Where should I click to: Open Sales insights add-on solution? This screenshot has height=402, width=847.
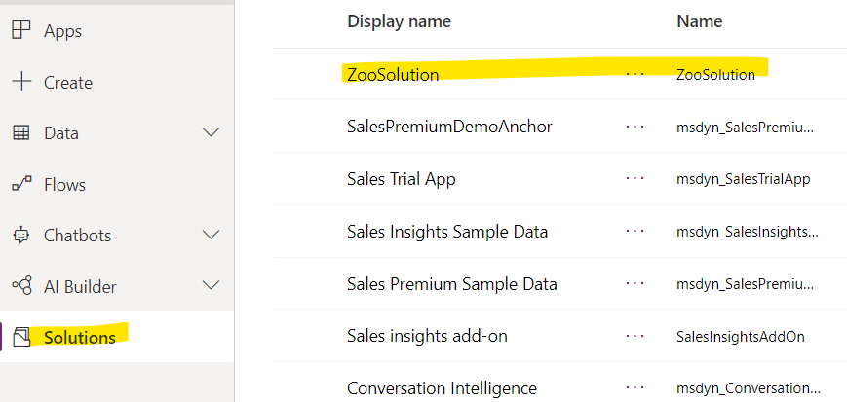click(x=427, y=336)
